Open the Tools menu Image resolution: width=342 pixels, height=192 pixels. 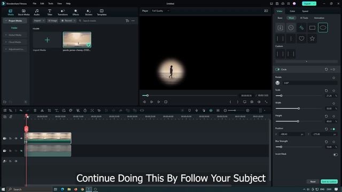coord(51,4)
